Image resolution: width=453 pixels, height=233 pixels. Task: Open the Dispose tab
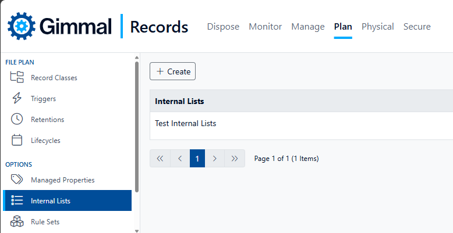(223, 27)
